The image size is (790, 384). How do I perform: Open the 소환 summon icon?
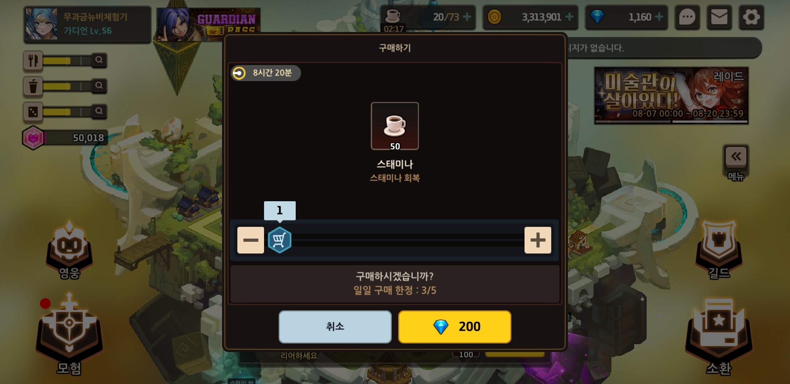pyautogui.click(x=719, y=336)
